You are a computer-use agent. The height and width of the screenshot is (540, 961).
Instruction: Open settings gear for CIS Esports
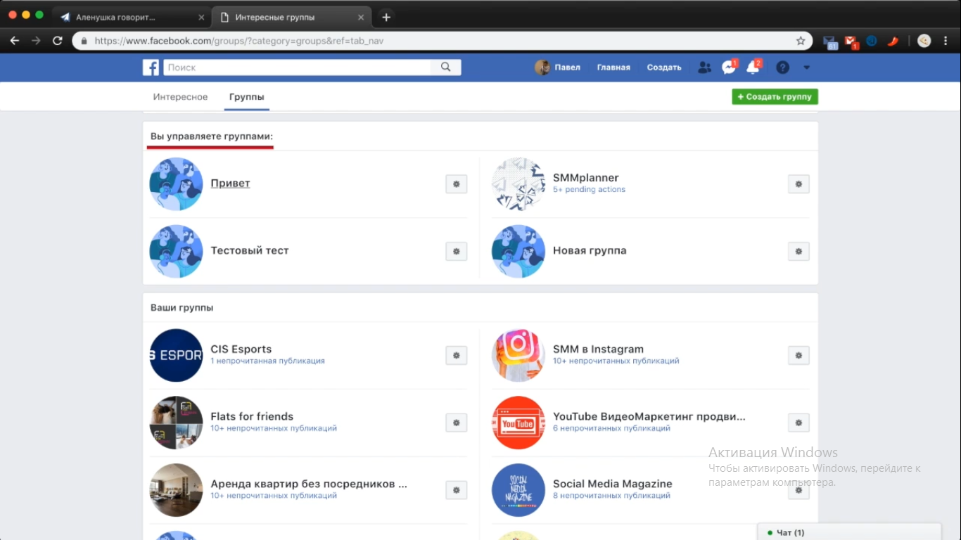tap(457, 355)
